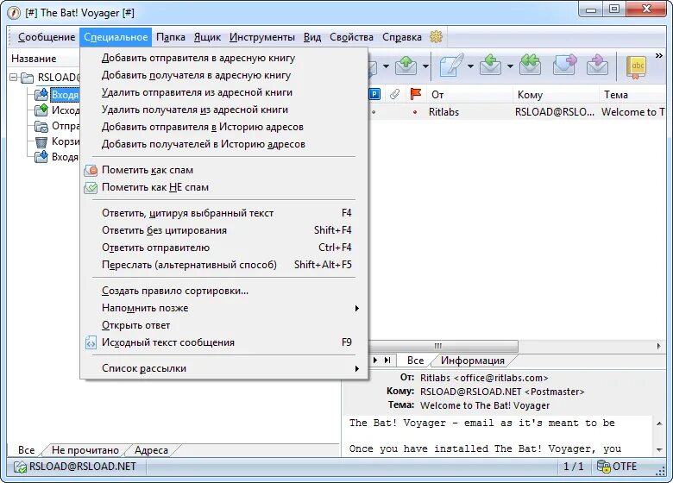Choose 'Переслать (альтернативный способ)'
The width and height of the screenshot is (673, 483).
(224, 265)
